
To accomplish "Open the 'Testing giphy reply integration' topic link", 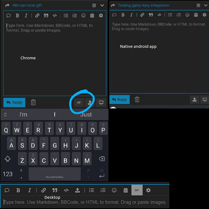I will coord(143,5).
